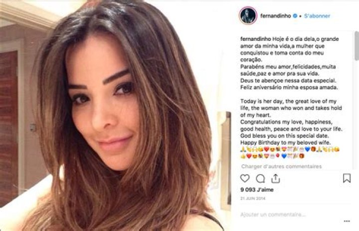The image size is (359, 231).
Task: Open the three-dots more options menu
Action: click(347, 221)
